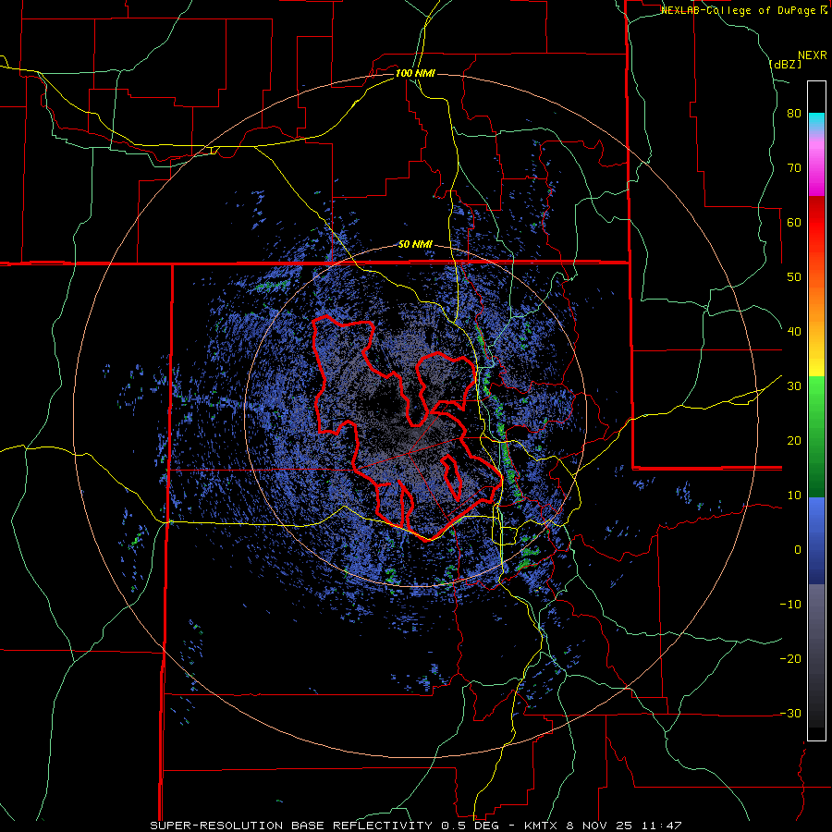Screen dimensions: 832x832
Task: Click the "SUPER-RESOLUTION BASE REFLECTIVITY" caption text
Action: point(291,826)
